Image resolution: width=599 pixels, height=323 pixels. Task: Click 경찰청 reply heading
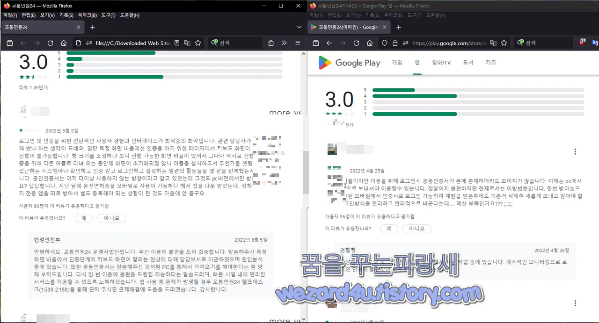click(x=348, y=250)
